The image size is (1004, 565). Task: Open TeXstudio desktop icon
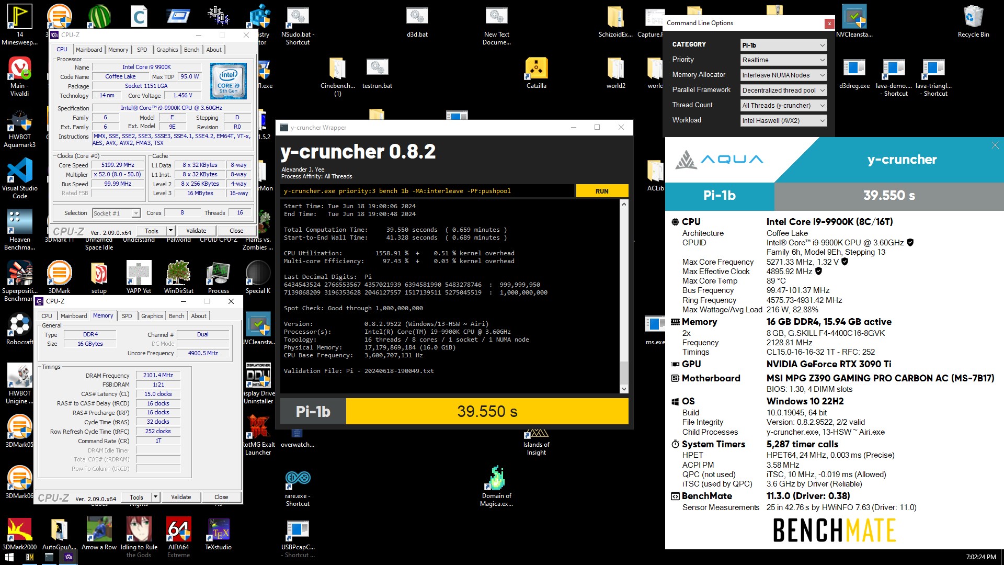(x=218, y=534)
